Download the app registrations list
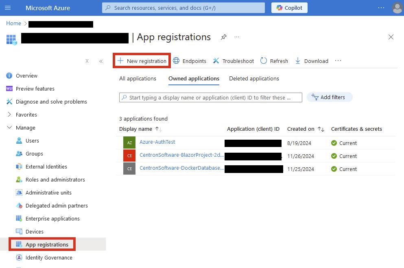 [311, 61]
